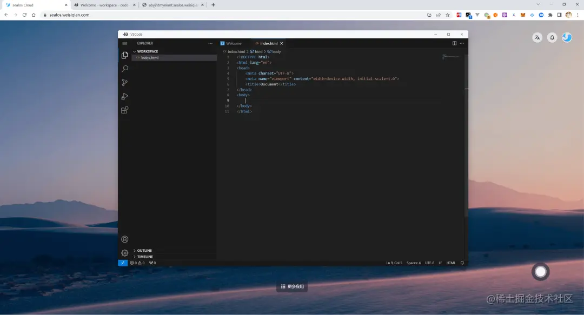Open the tab search dropdown arrow
The width and height of the screenshot is (584, 315).
point(538,4)
